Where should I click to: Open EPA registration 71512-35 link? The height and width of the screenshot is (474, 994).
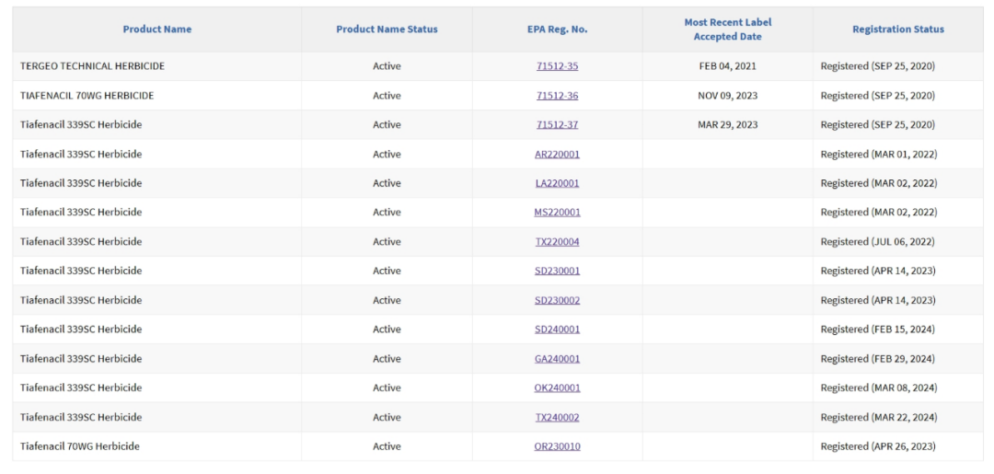[x=557, y=66]
